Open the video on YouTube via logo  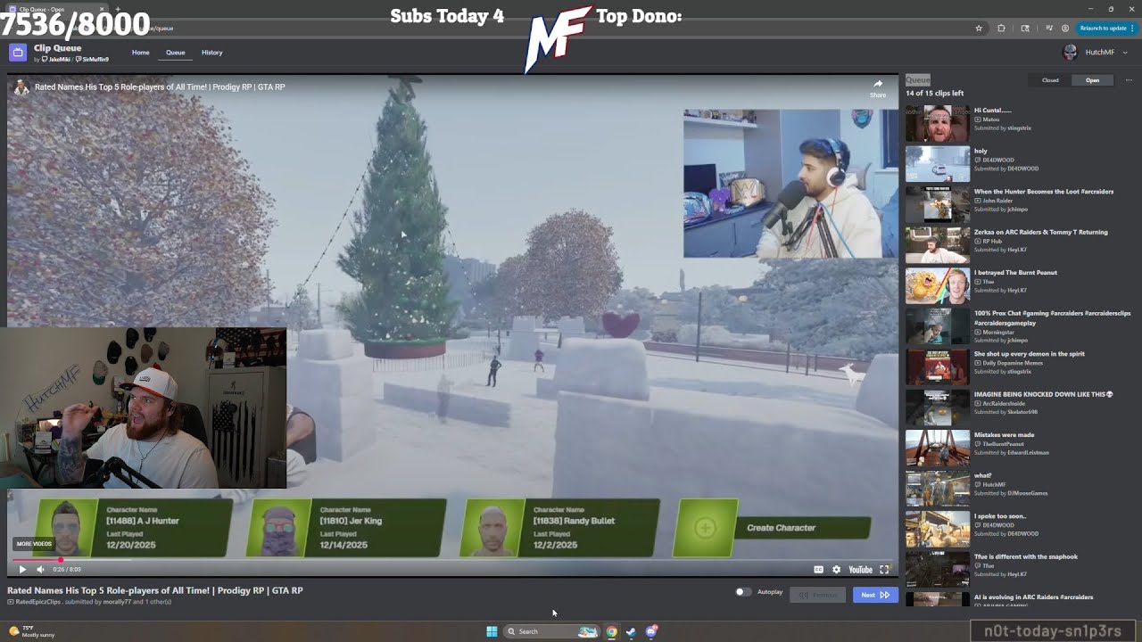(860, 570)
